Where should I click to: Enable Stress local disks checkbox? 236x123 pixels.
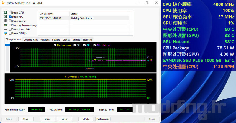(10, 29)
